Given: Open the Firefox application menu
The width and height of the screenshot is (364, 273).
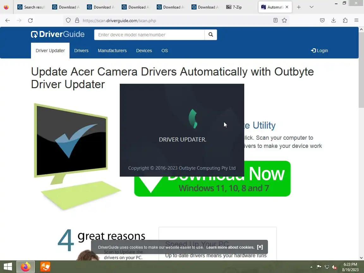Looking at the screenshot, I should 356,21.
